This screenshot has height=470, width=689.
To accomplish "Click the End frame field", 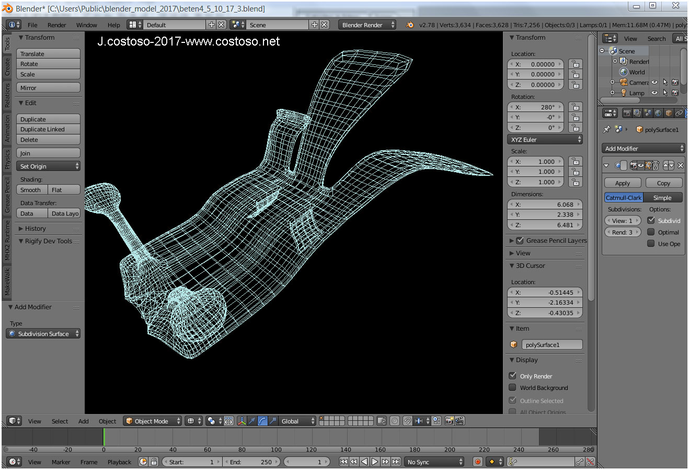I will tap(251, 462).
